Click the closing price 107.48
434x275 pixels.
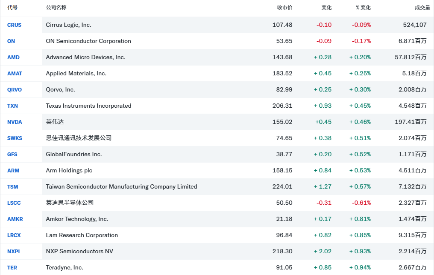282,25
